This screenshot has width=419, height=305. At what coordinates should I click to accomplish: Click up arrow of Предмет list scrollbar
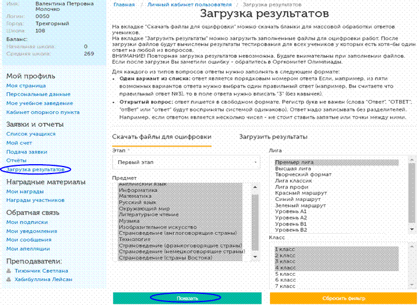255,187
